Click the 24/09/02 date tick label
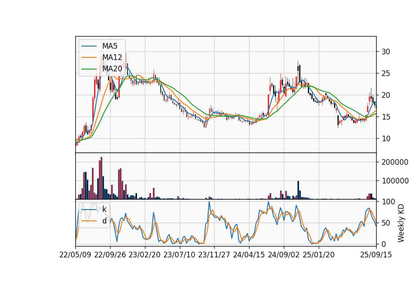Image resolution: width=418 pixels, height=300 pixels. (x=283, y=255)
